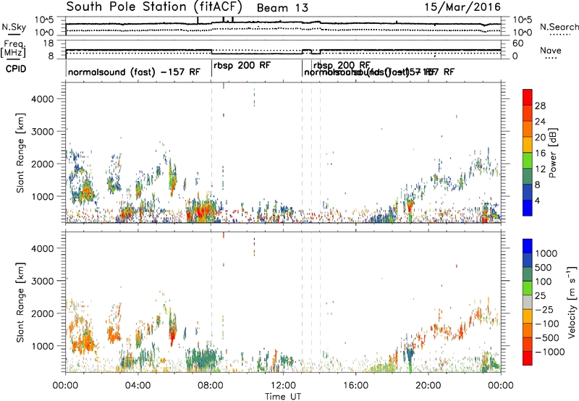
Task: Pick the red top segment of Power colorbar
Action: coord(528,98)
